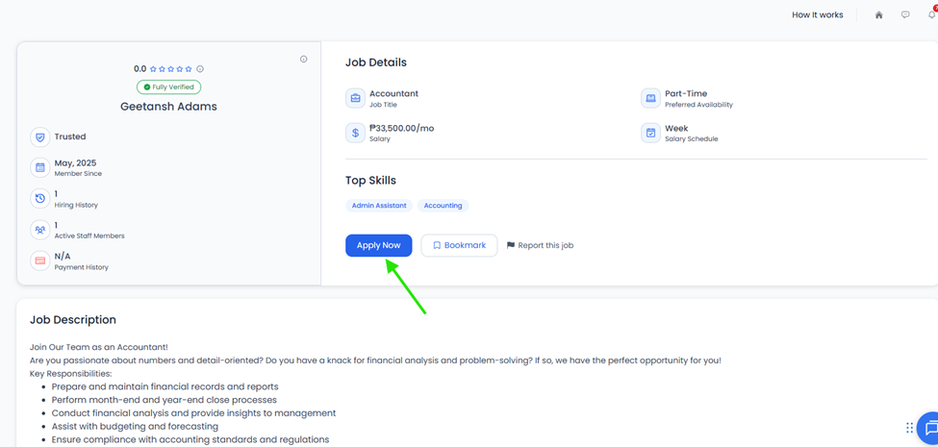Click the options icon at profile card corner

303,60
